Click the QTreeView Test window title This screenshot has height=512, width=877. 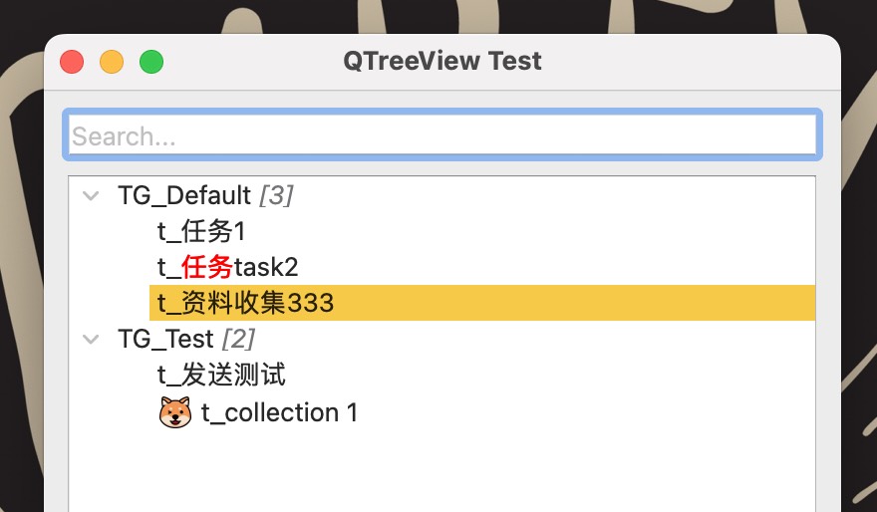coord(442,61)
